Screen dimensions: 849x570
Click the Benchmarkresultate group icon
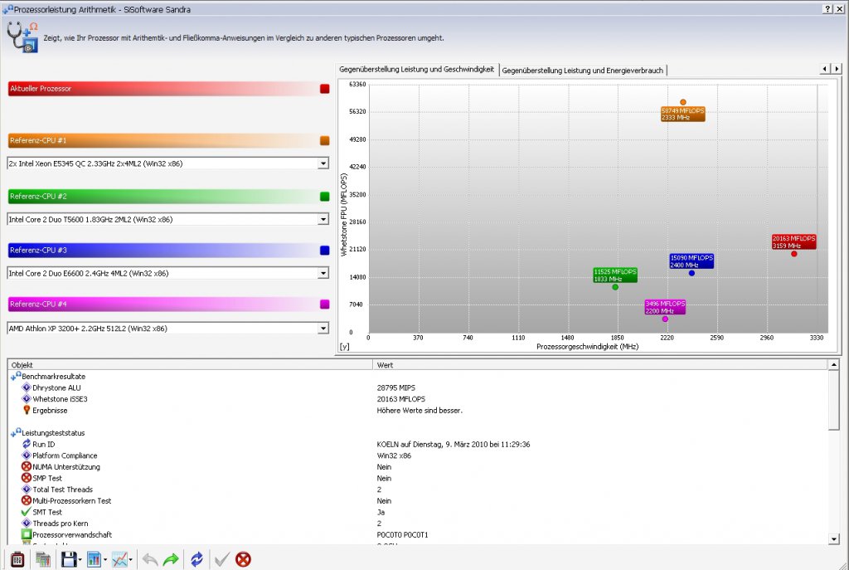16,376
